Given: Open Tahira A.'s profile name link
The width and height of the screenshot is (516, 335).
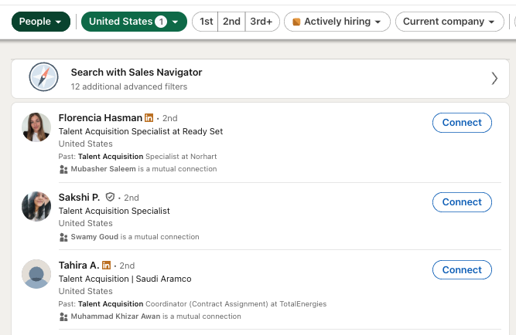Looking at the screenshot, I should [x=78, y=266].
